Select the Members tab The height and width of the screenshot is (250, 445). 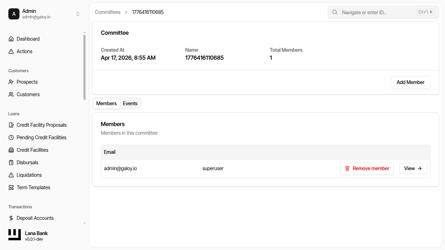click(x=106, y=103)
